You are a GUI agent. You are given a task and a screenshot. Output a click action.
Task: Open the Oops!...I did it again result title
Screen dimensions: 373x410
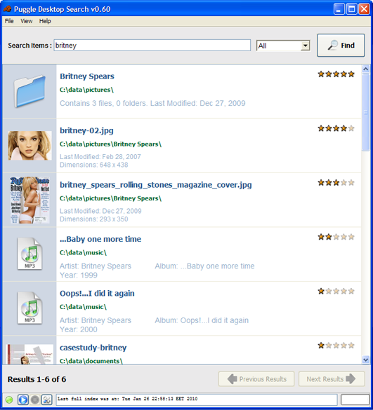(x=97, y=294)
